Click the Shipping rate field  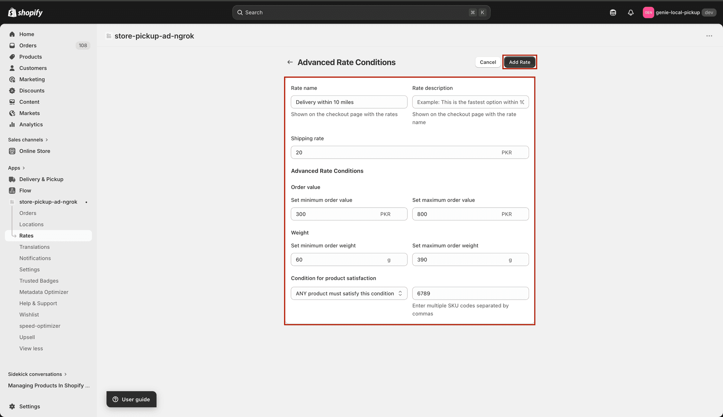(410, 152)
